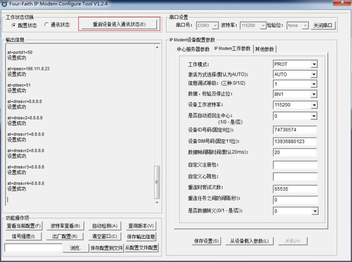Click the at+dnssv2=8.8.8.8 log line
Screen dimensions: 352x262
[25, 118]
